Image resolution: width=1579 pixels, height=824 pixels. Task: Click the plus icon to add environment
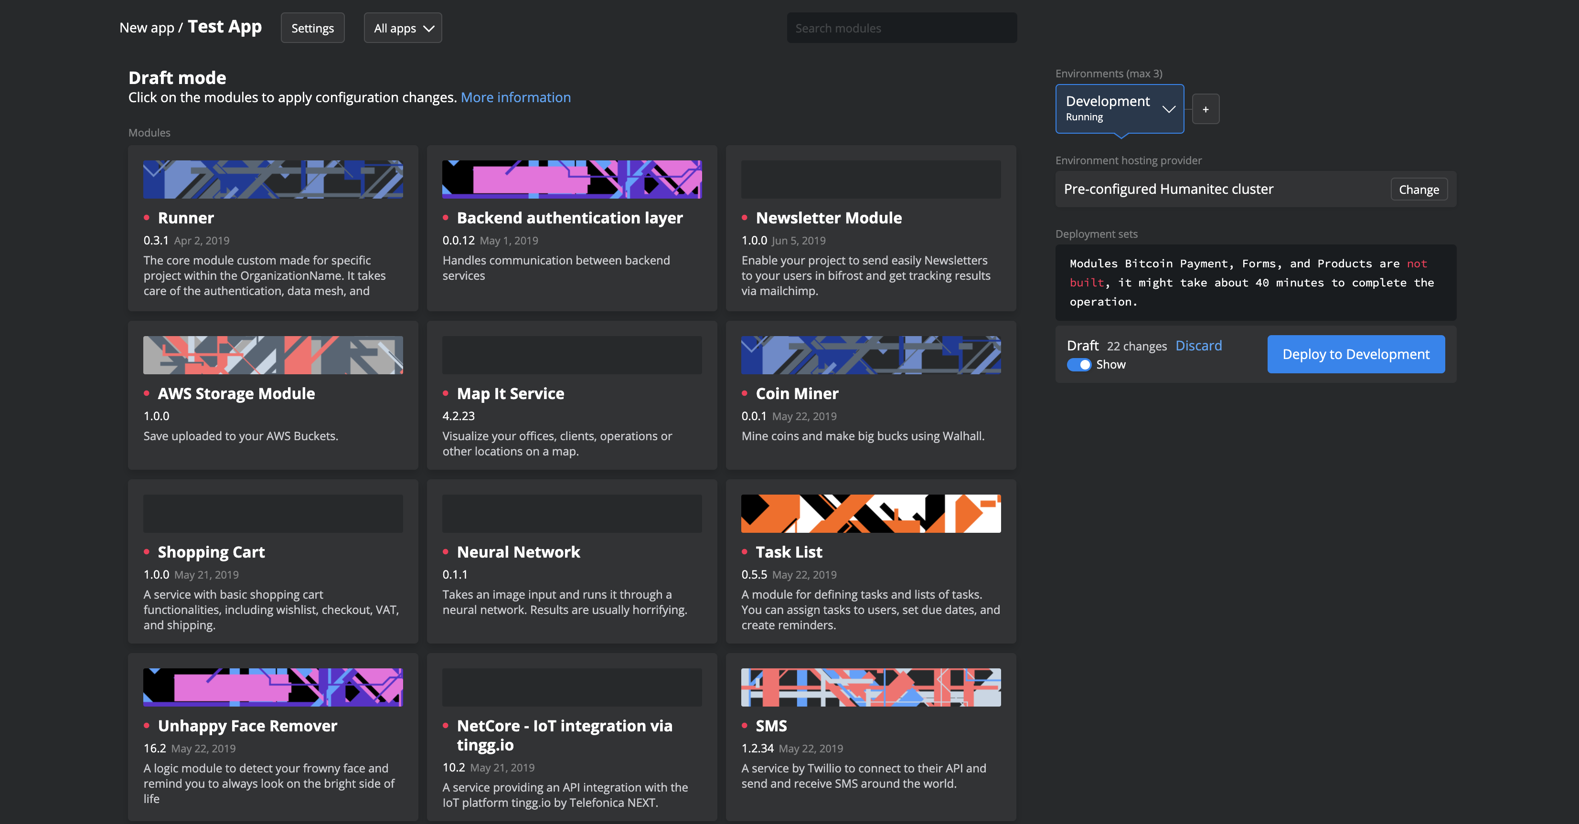coord(1205,109)
